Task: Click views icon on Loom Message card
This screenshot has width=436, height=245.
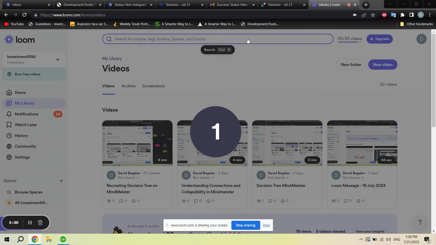Action: click(334, 201)
